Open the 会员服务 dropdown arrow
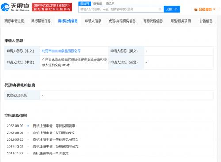Viewport: 221px width, 162px height. pyautogui.click(x=214, y=9)
